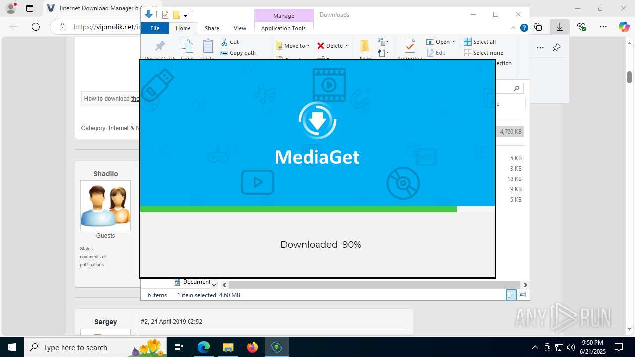
Task: Open Firefox from the taskbar
Action: [x=253, y=347]
